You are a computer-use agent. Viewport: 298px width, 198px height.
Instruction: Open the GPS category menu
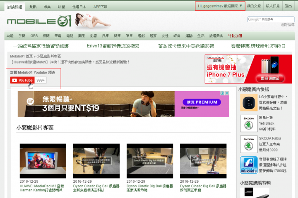tap(34, 36)
